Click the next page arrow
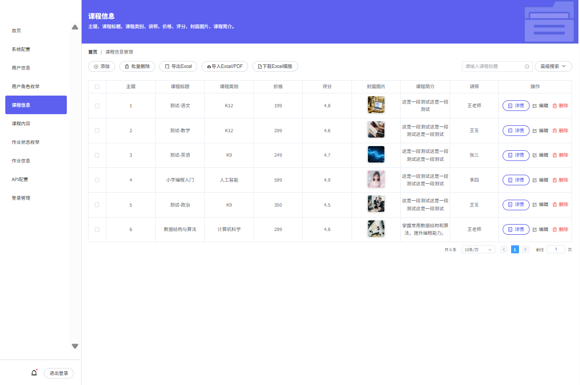This screenshot has width=580, height=385. pos(525,250)
